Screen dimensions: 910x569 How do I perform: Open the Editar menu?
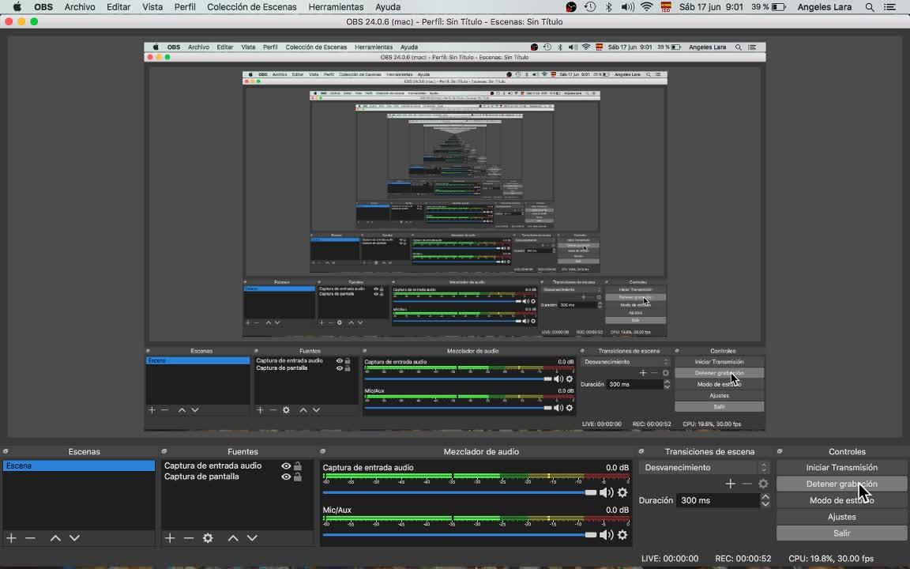tap(118, 7)
